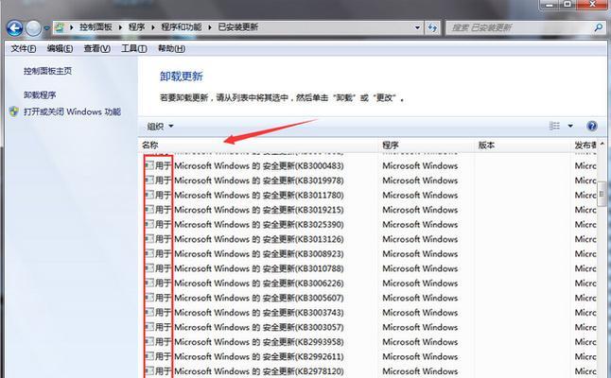
Task: Click update icon for KB3006226 row
Action: click(x=149, y=283)
